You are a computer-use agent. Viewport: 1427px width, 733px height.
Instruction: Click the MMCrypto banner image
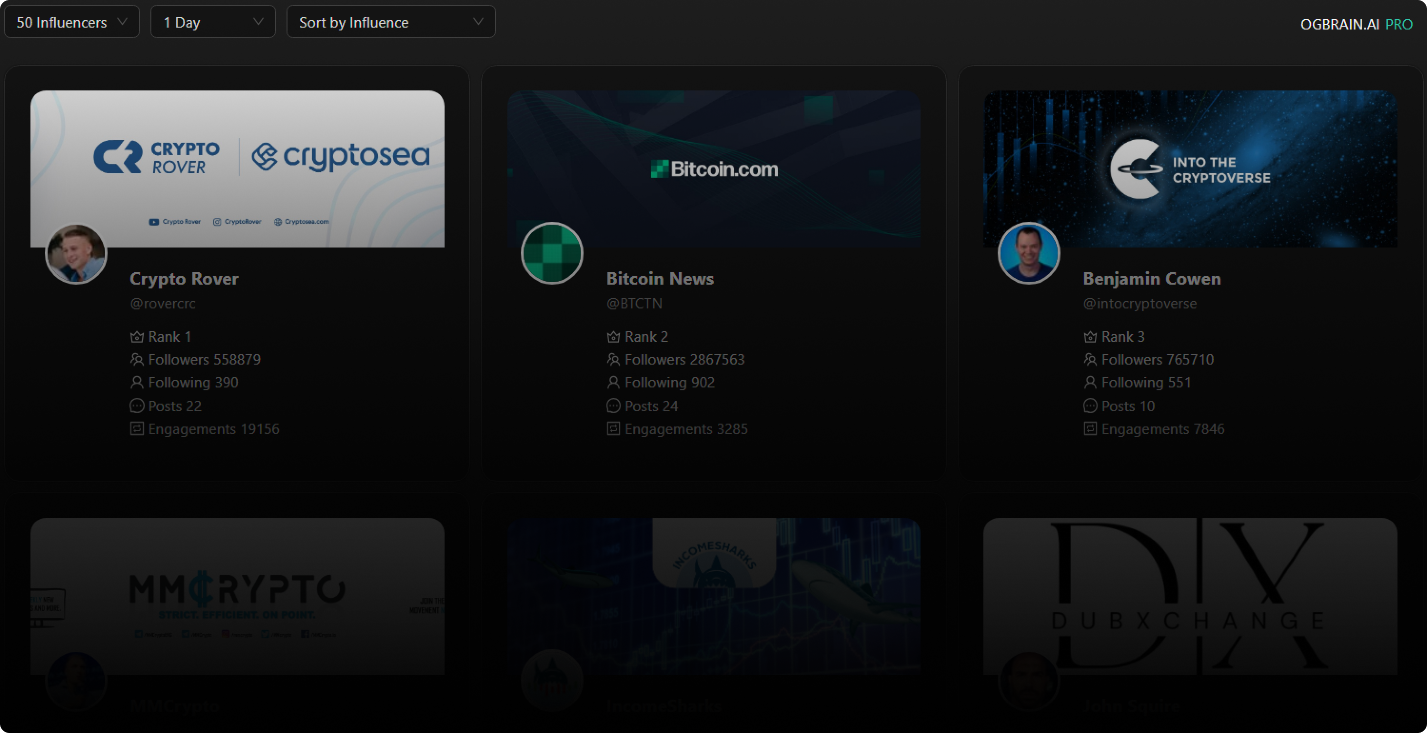point(237,596)
